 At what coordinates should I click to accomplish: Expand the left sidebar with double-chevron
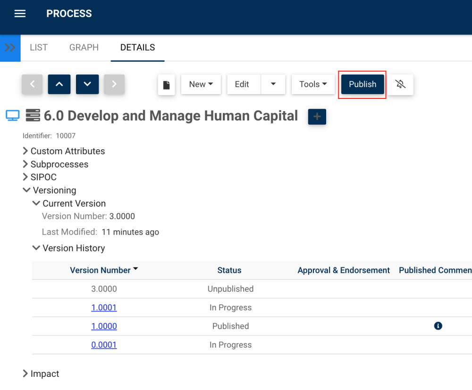pyautogui.click(x=10, y=48)
